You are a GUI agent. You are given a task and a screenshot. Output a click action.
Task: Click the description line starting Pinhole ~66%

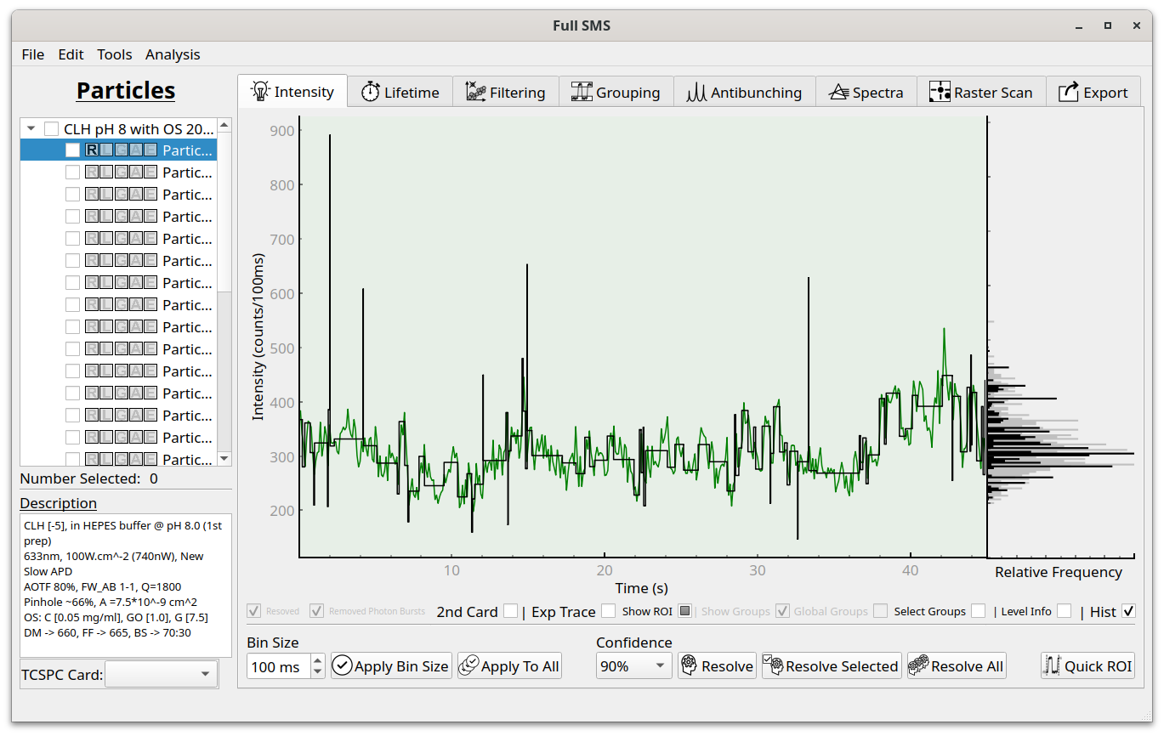(111, 602)
